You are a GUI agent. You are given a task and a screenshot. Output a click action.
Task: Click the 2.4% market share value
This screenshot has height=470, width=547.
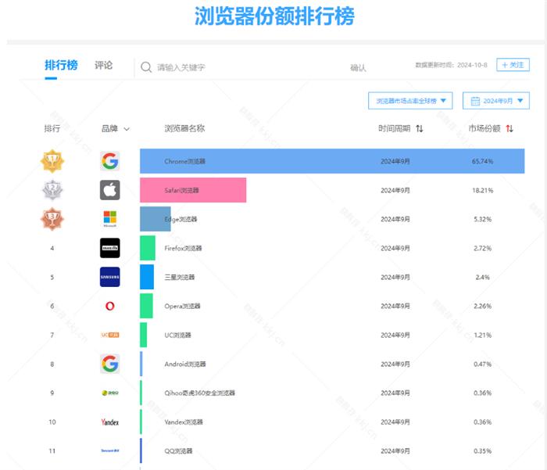coord(482,278)
